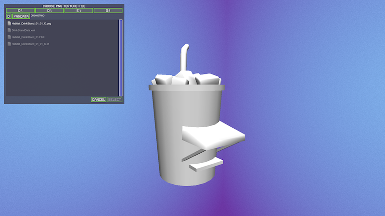Open the E:\ drive
This screenshot has width=385, height=216.
78,10
